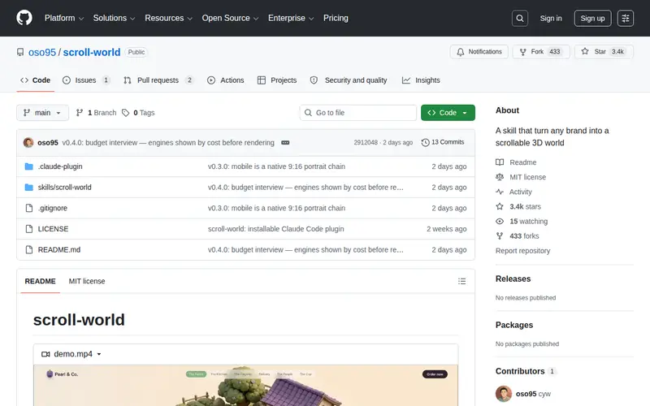
Task: Click the video camera icon by demo.mp4
Action: click(45, 354)
